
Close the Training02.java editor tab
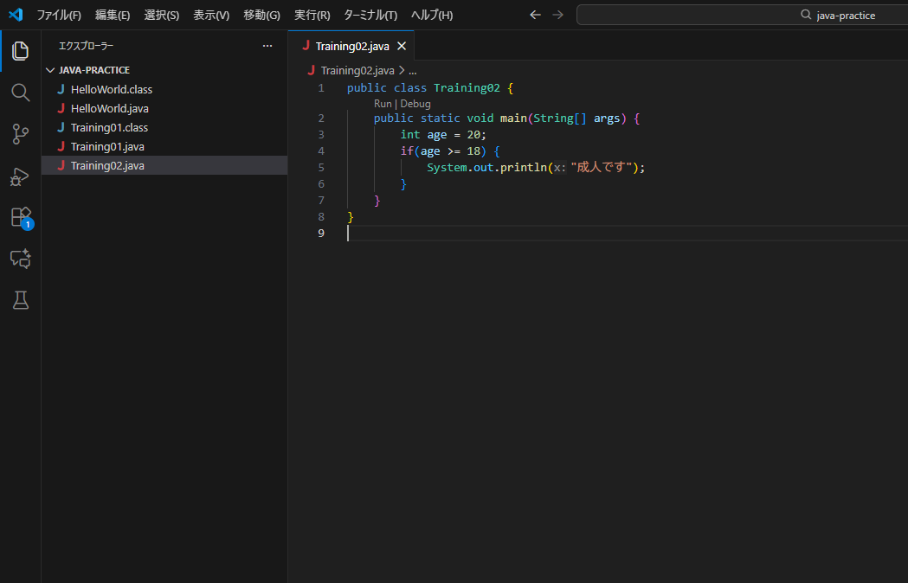tap(402, 46)
